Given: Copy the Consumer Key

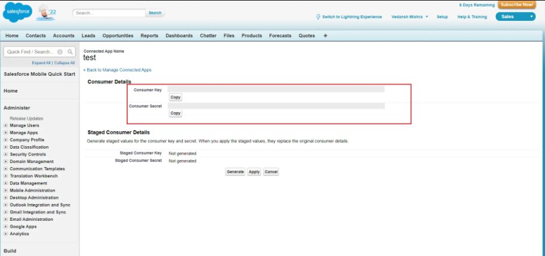Looking at the screenshot, I should 176,97.
